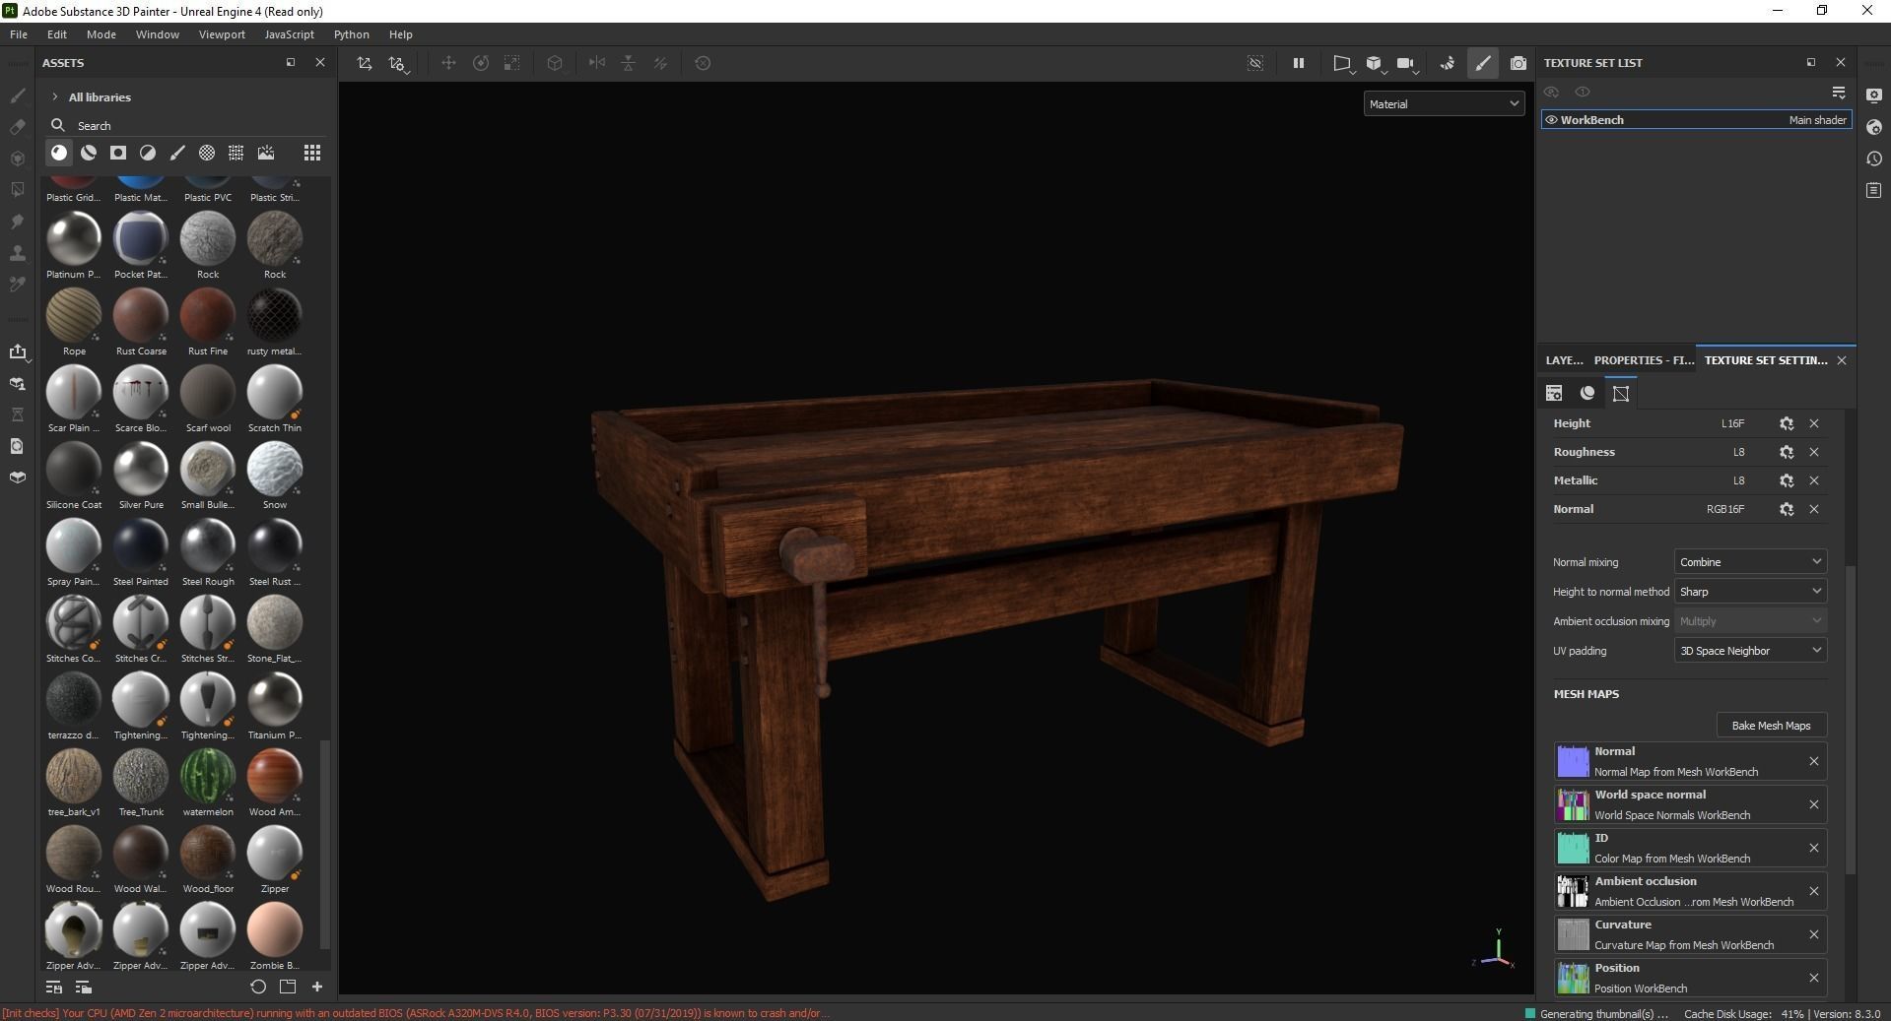Open the UV padding 3D Space Neighbor dropdown

1750,650
